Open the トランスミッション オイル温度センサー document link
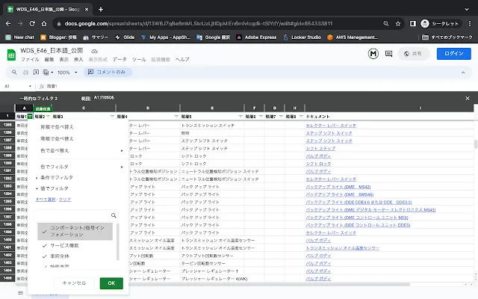This screenshot has height=299, width=478. tap(343, 248)
